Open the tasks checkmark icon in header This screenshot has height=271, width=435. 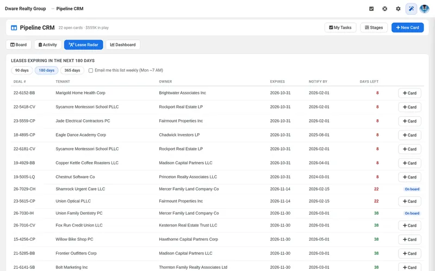pyautogui.click(x=371, y=9)
